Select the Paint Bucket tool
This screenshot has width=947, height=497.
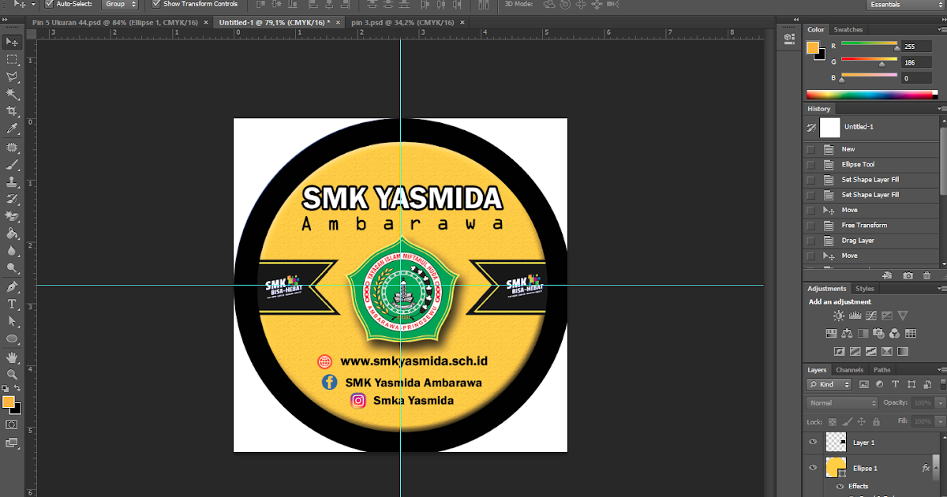(x=12, y=234)
